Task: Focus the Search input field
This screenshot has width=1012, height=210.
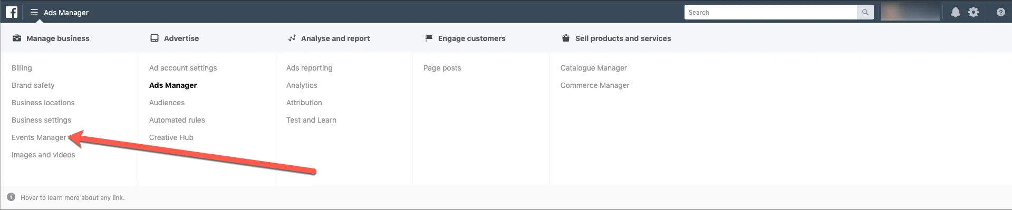Action: click(x=770, y=12)
